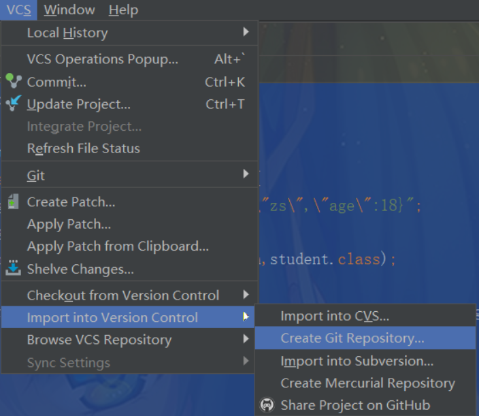Viewport: 479px width, 416px height.
Task: Select Apply Patch... entry
Action: pyautogui.click(x=129, y=224)
